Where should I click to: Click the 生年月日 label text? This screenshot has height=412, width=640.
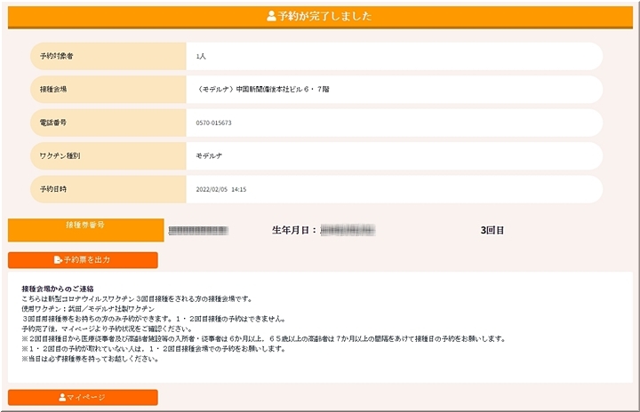(x=294, y=230)
